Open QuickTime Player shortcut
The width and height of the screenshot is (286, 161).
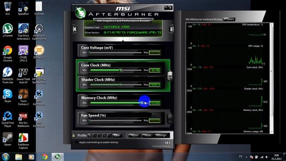[x=8, y=119]
